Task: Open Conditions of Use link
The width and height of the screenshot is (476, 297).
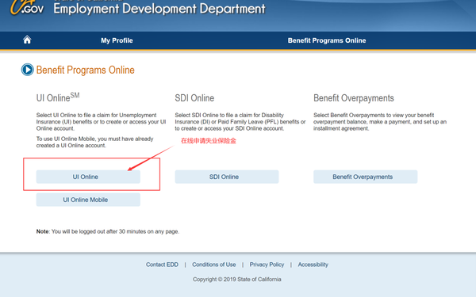Action: point(213,265)
